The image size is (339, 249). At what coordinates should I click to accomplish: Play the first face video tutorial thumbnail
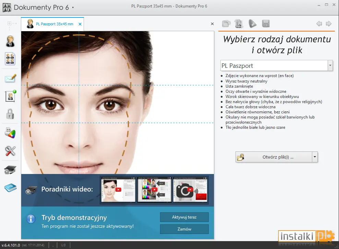pyautogui.click(x=118, y=189)
